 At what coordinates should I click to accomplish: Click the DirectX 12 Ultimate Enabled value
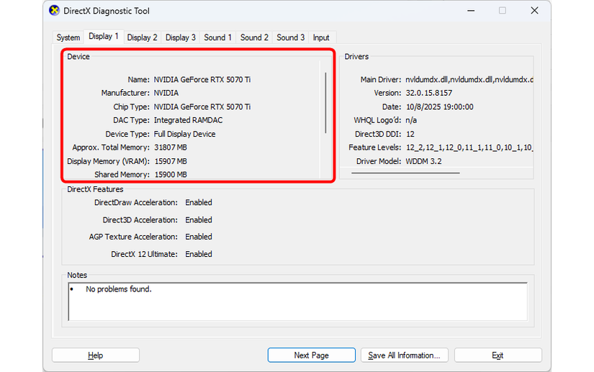(199, 254)
